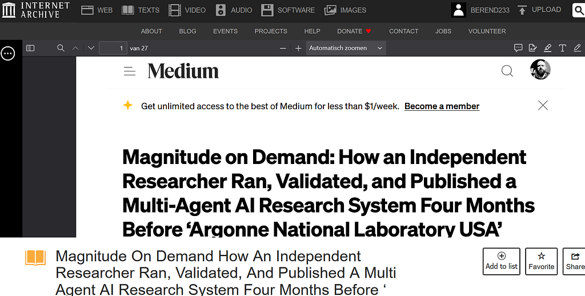Click the 'van 27' page count text
This screenshot has width=585, height=296.
coord(139,48)
